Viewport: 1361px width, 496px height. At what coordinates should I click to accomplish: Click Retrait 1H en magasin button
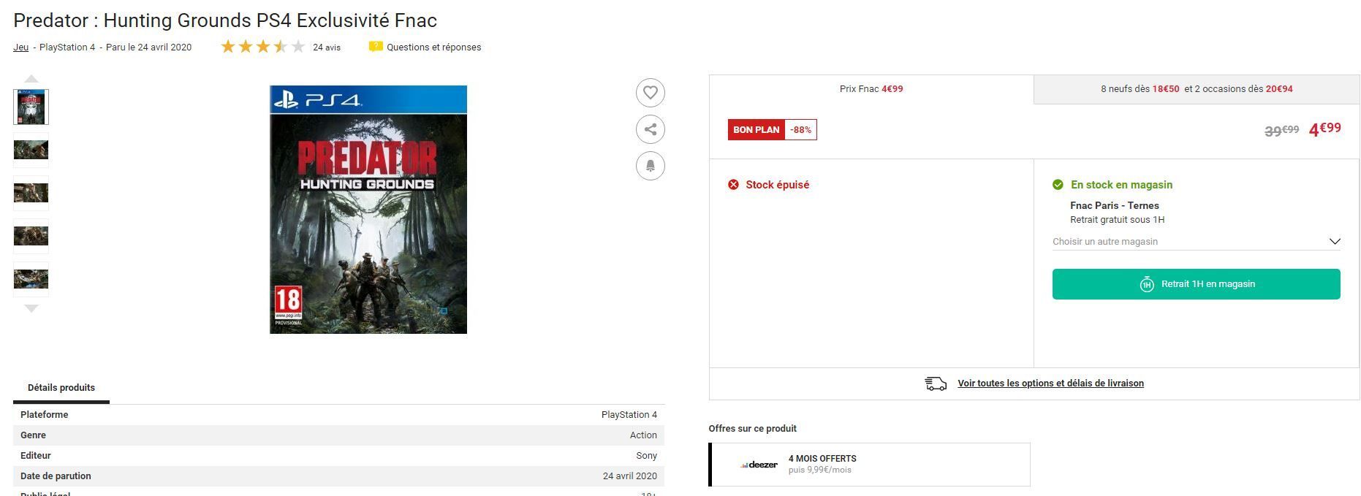point(1196,284)
